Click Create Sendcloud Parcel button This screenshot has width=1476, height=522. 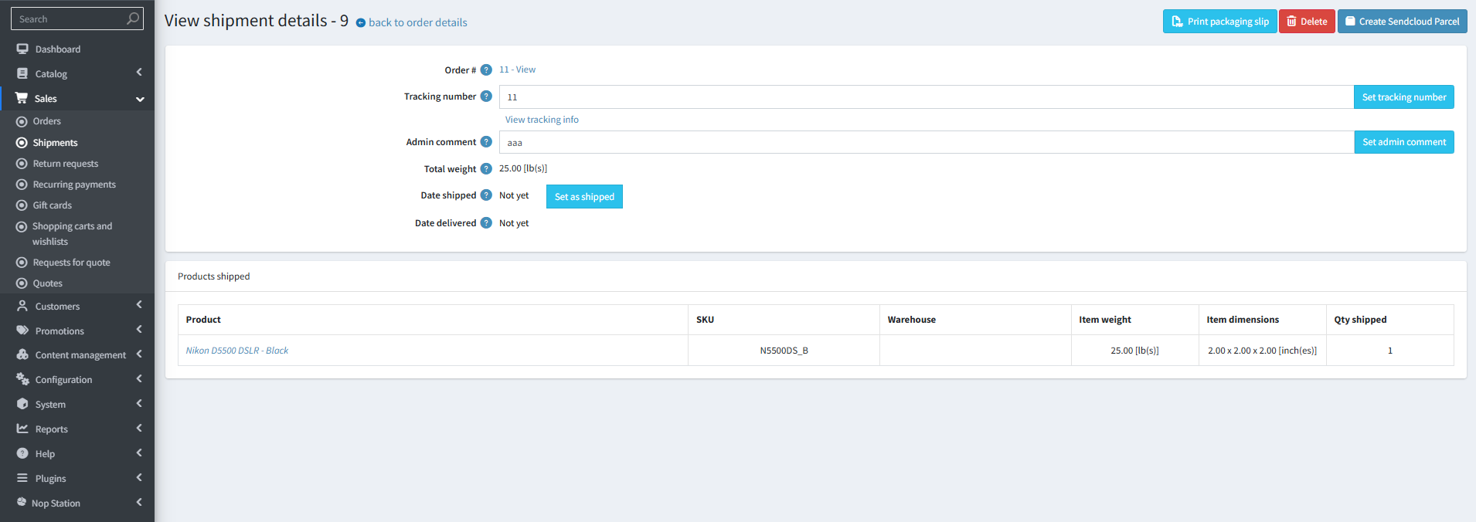click(x=1402, y=22)
